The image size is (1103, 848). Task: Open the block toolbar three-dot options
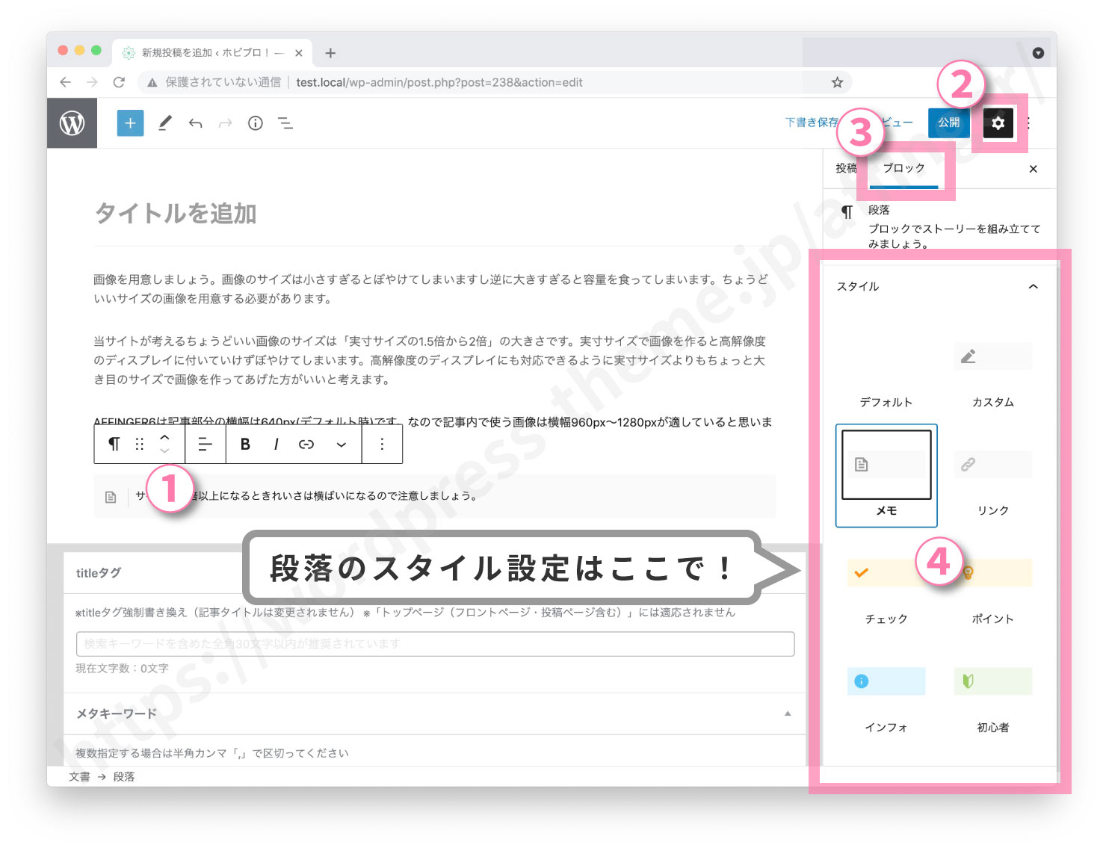(x=382, y=444)
